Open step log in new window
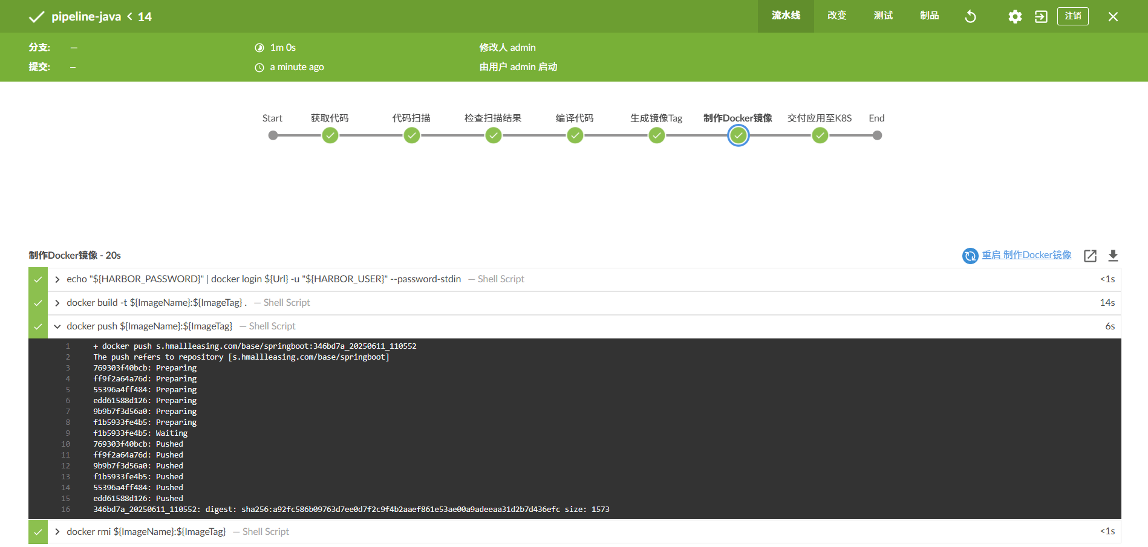Screen dimensions: 1148x547 tap(1090, 256)
